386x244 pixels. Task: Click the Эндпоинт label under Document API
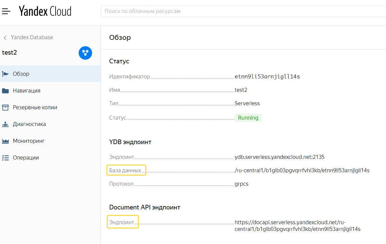tap(122, 222)
